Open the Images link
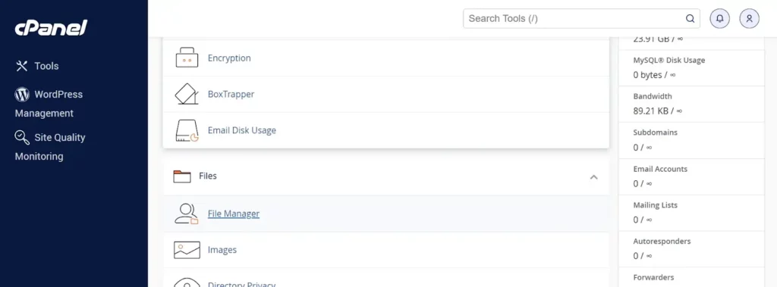The image size is (777, 287). pyautogui.click(x=222, y=250)
